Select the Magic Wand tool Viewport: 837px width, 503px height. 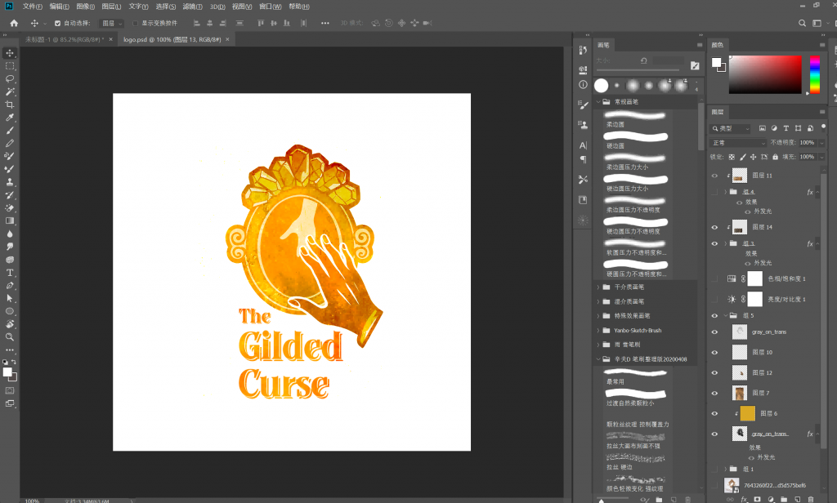click(10, 91)
